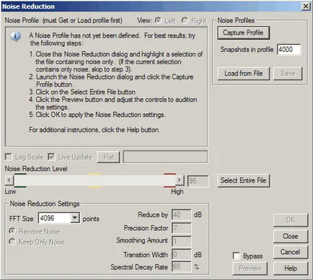The width and height of the screenshot is (313, 280).
Task: Click the 'Noise Reduction Level' label
Action: [x=36, y=169]
